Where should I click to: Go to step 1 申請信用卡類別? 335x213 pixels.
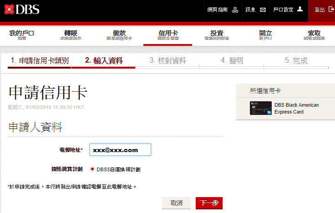40,61
